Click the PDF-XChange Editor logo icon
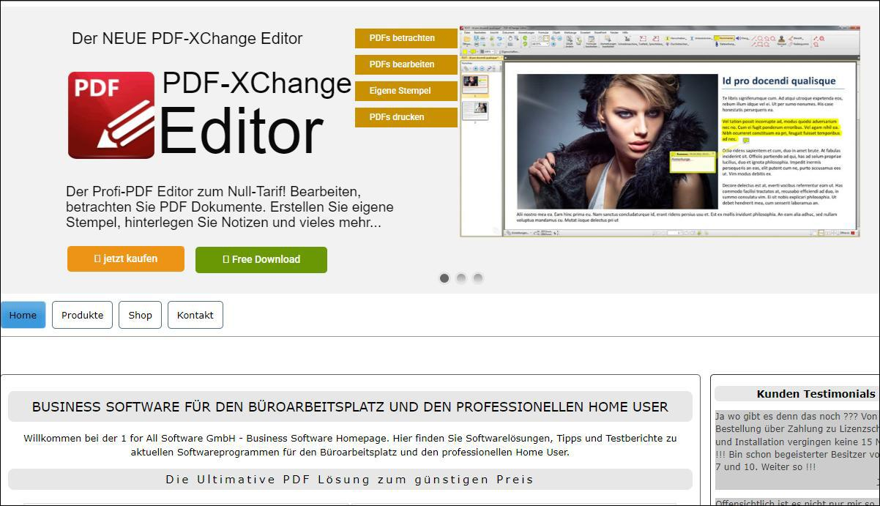This screenshot has height=506, width=880. pos(111,115)
